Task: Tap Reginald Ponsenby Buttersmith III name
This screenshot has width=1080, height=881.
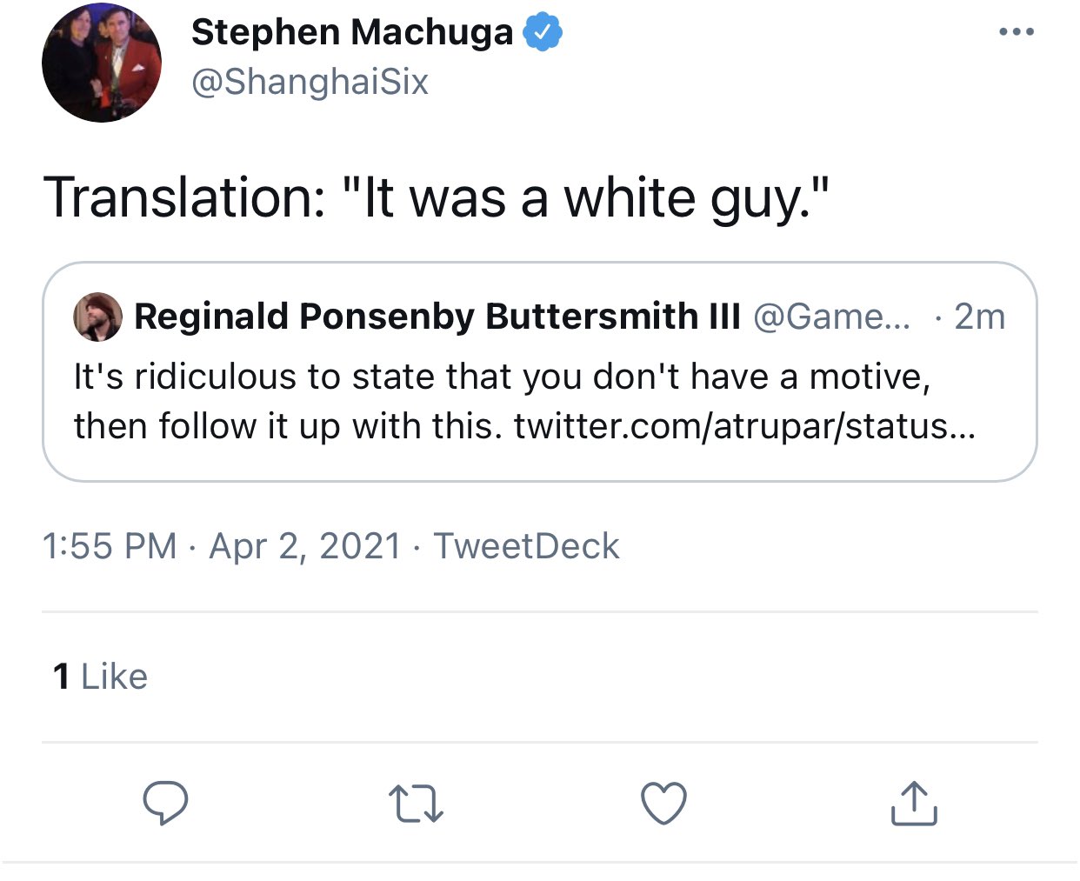Action: pyautogui.click(x=437, y=317)
